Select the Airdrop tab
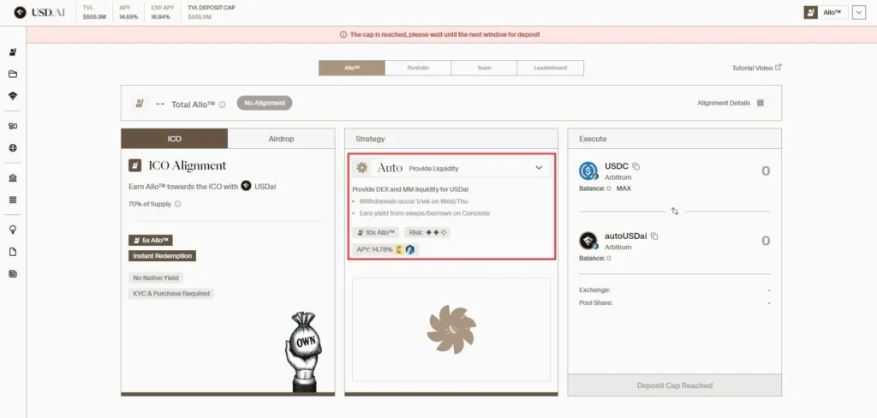The height and width of the screenshot is (418, 877). click(x=281, y=139)
